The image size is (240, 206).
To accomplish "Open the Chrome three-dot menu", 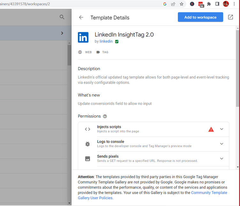I will pyautogui.click(x=234, y=4).
